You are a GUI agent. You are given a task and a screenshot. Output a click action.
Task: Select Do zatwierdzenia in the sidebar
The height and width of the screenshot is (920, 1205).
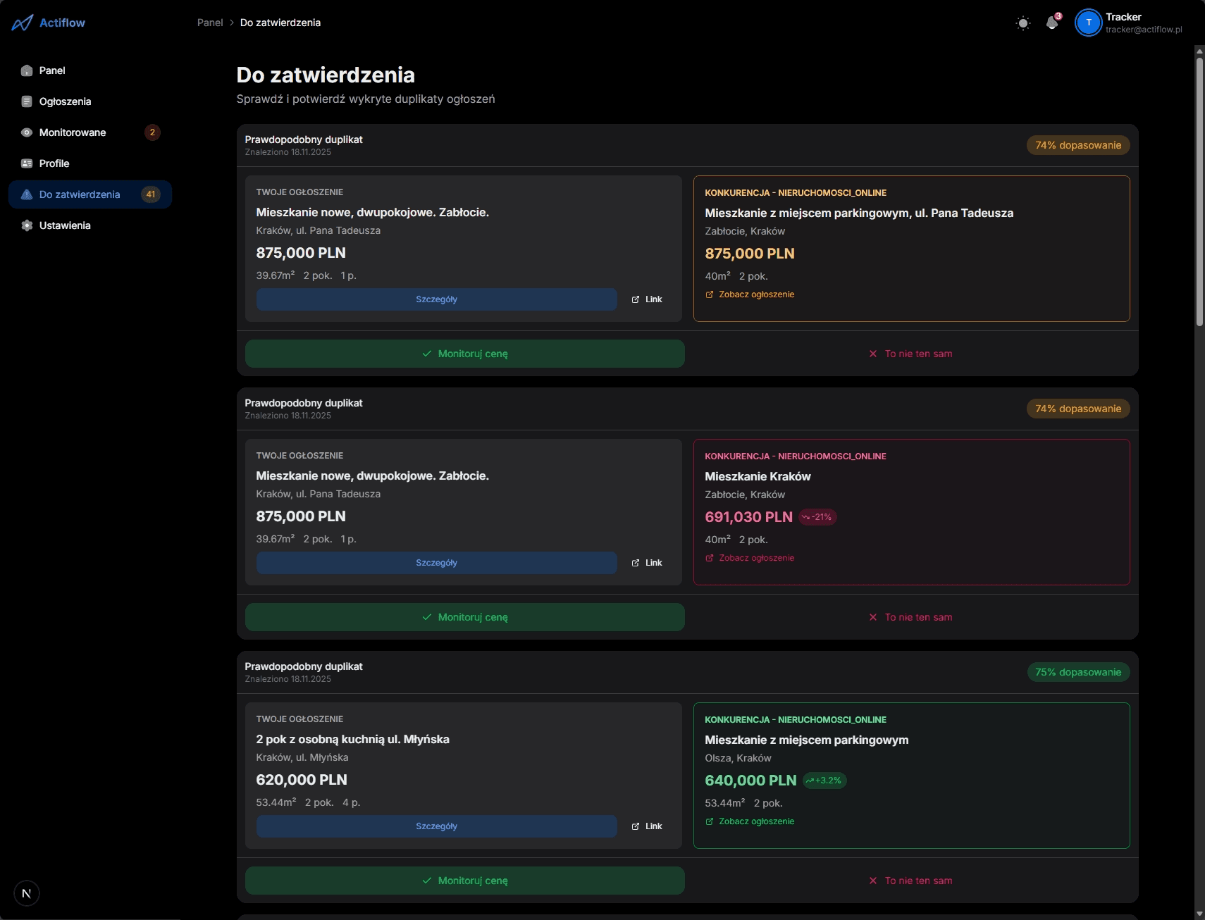(79, 194)
